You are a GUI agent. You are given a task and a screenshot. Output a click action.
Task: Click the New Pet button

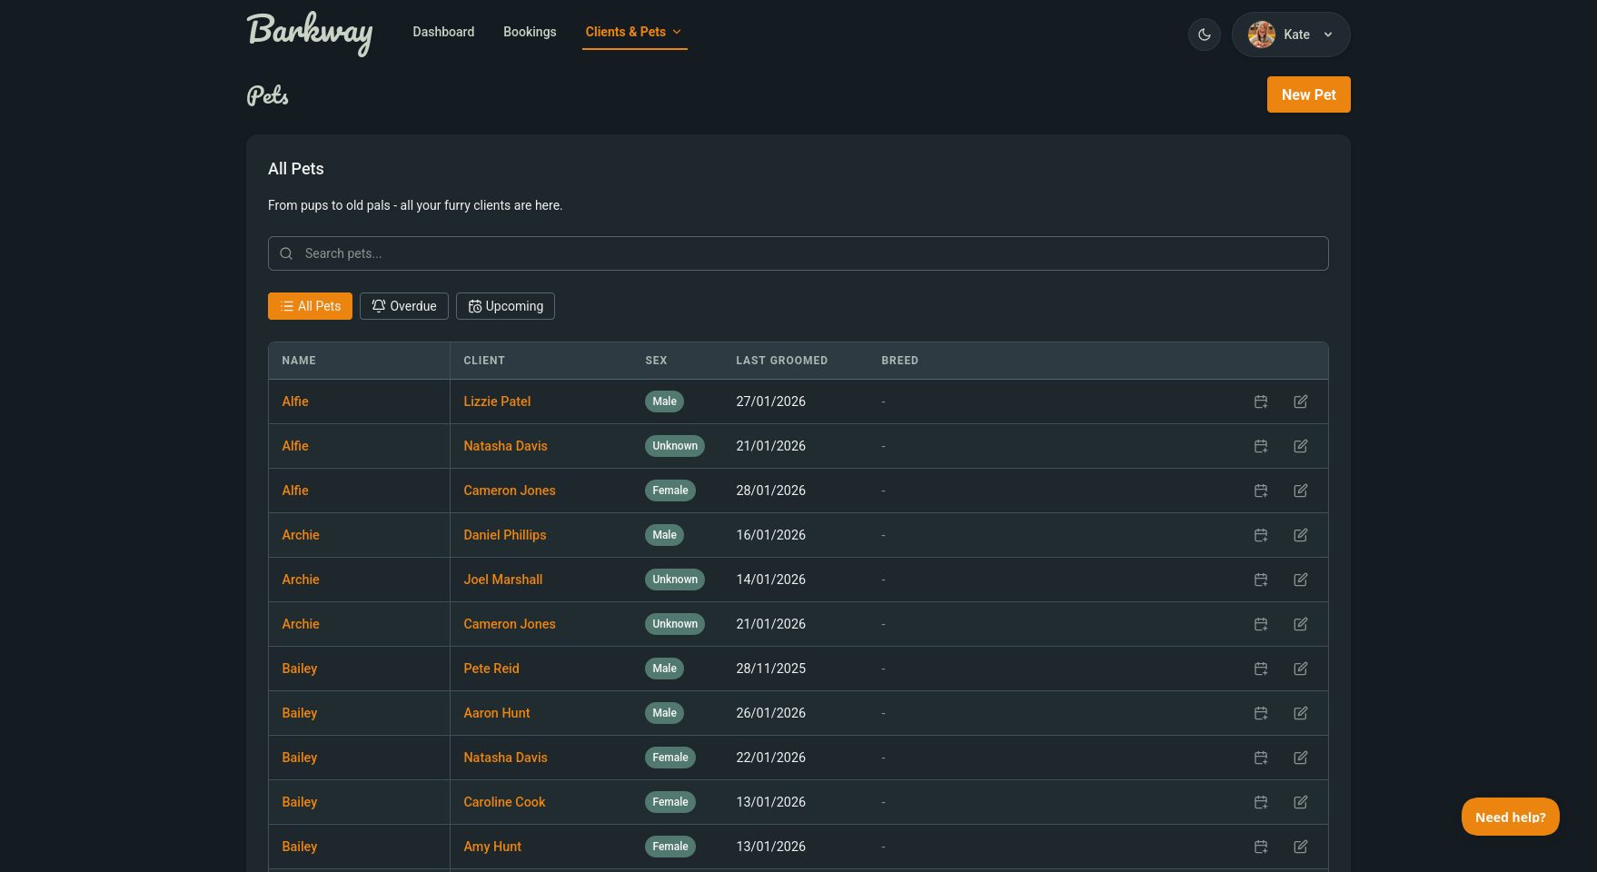[1308, 94]
